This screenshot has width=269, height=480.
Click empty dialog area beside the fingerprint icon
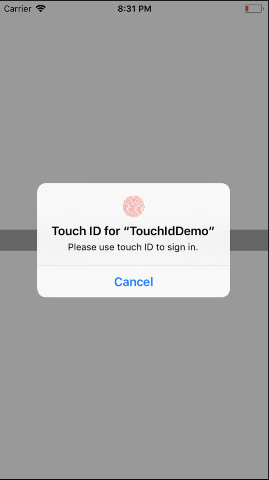(x=79, y=207)
